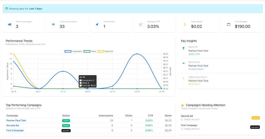This screenshot has height=139, width=265.
Task: Click the Last 7 days date range text
Action: (x=36, y=9)
